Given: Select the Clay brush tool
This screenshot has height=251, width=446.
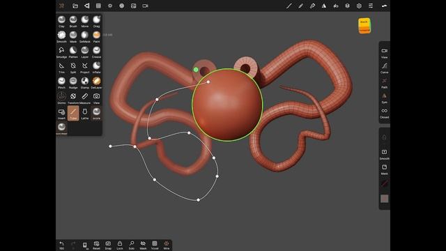Looking at the screenshot, I should 61,22.
